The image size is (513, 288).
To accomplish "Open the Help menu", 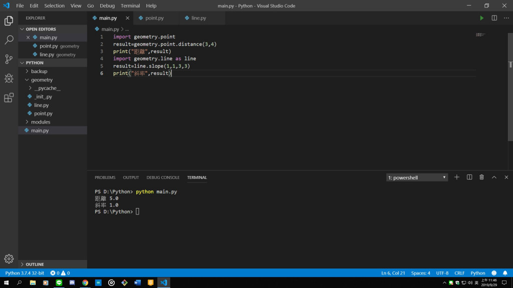I will click(151, 5).
